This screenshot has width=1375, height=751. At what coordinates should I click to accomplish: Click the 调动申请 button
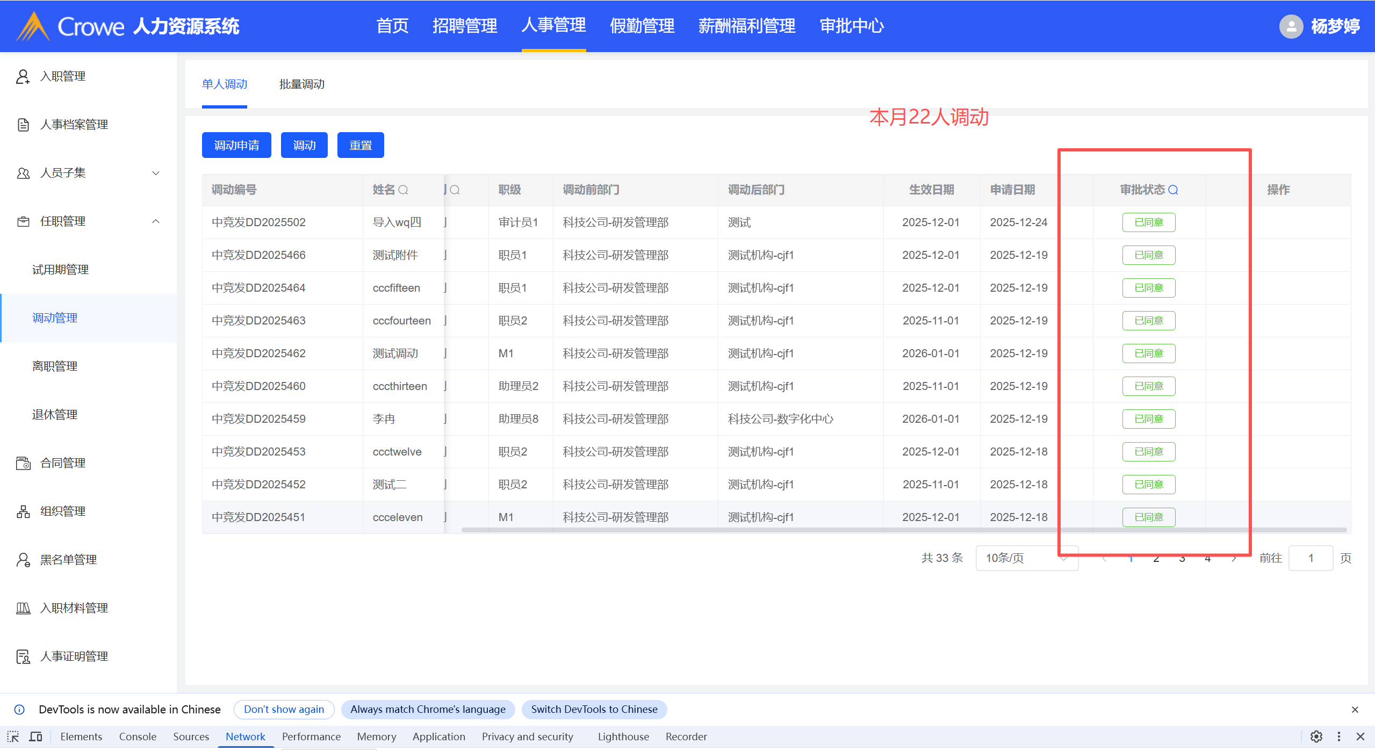[x=236, y=145]
